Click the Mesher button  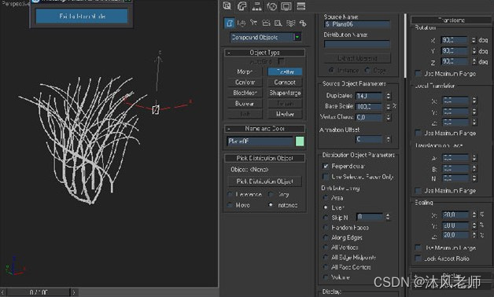click(285, 114)
